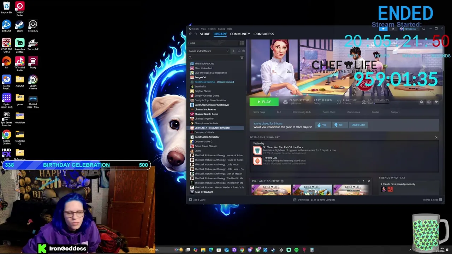Open Steam desktop shortcut icon
This screenshot has width=452, height=254.
tap(20, 26)
